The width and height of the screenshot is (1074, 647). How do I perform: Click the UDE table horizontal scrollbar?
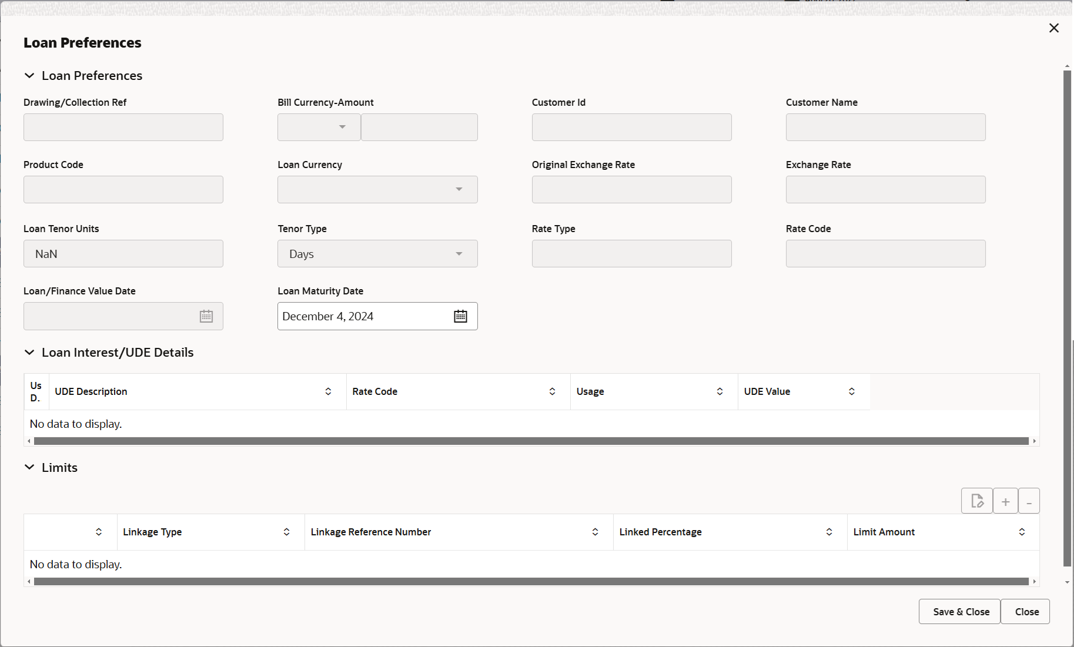tap(531, 441)
